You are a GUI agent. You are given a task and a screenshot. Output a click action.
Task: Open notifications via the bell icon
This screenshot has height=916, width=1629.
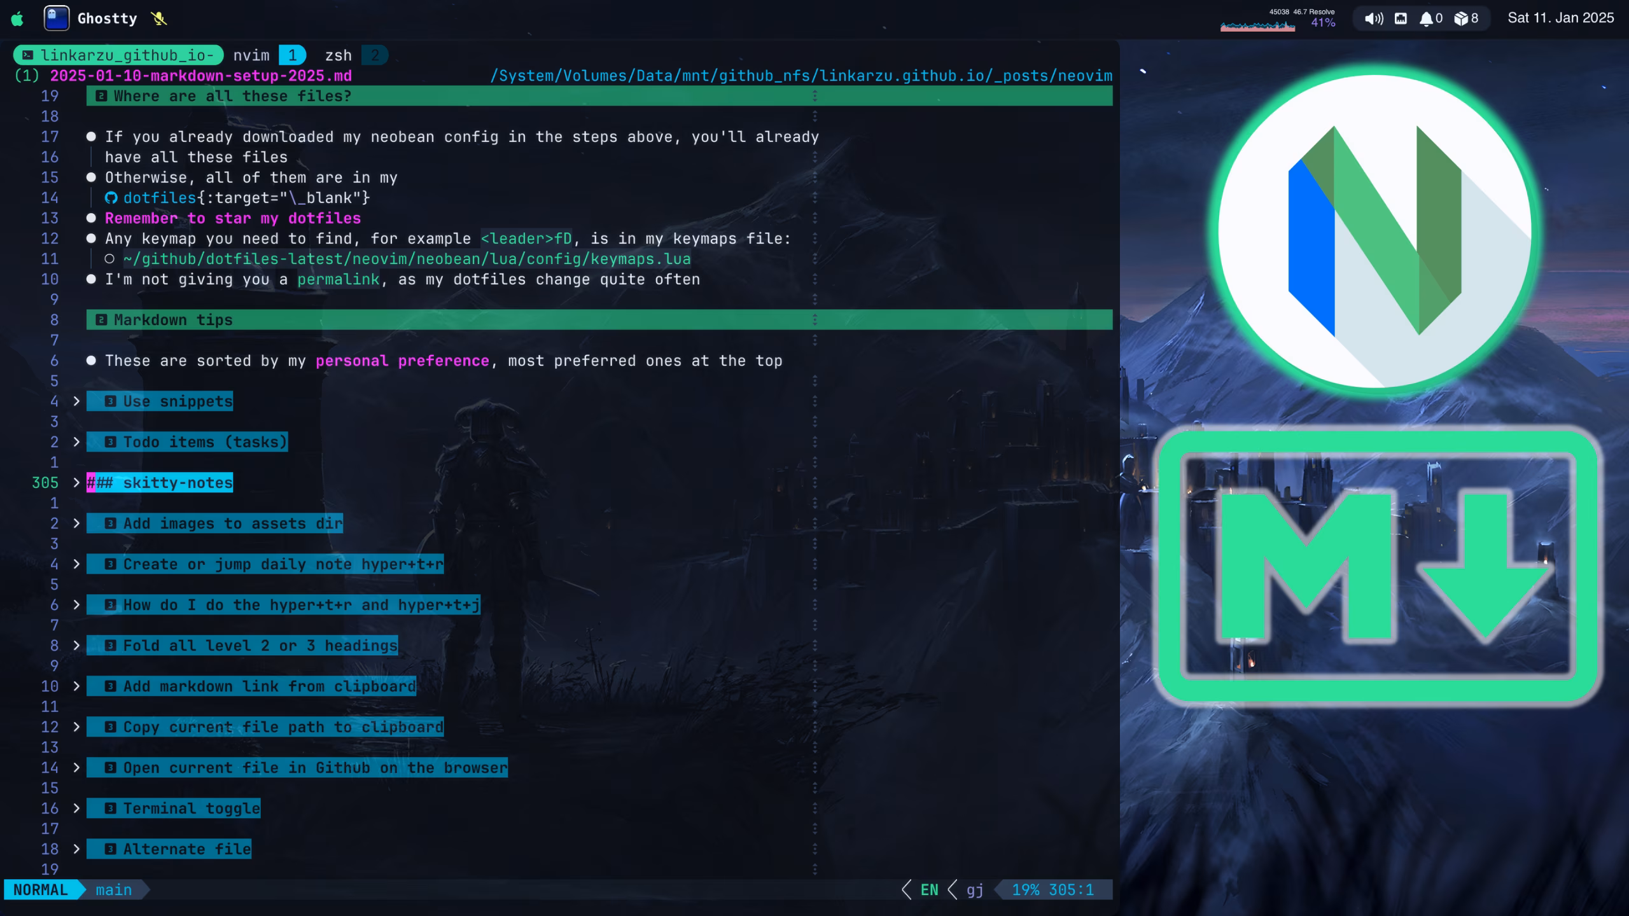pyautogui.click(x=1425, y=18)
